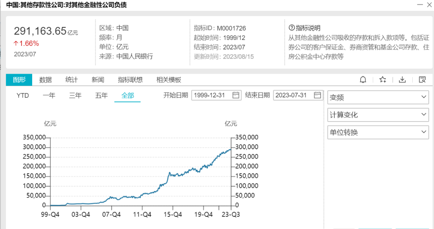434x229 pixels.
Task: Click the 起始时间: 1999/12 text
Action: (219, 38)
